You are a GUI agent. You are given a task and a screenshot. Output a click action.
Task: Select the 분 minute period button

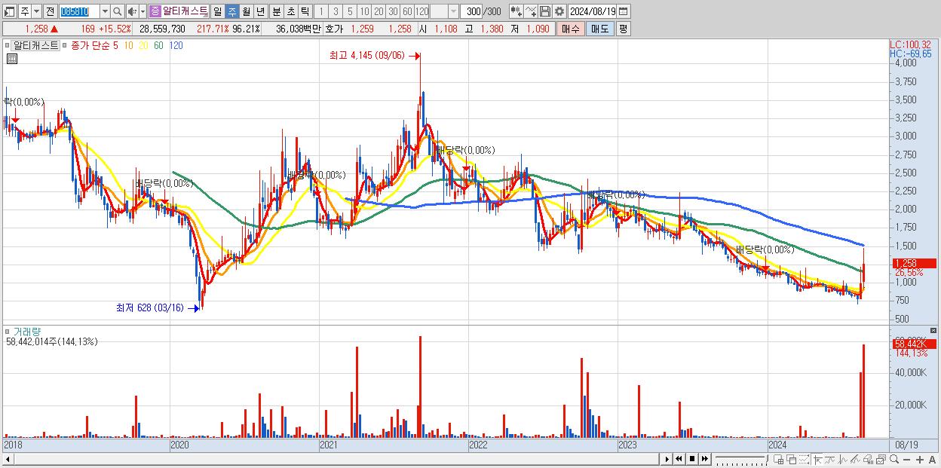pyautogui.click(x=276, y=11)
